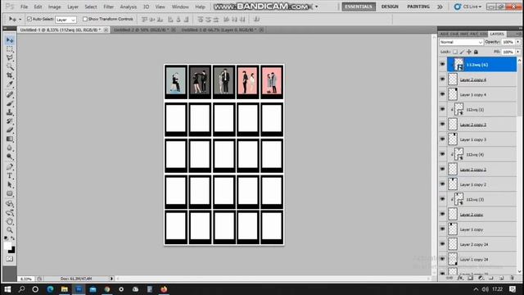Enable Show Transform Controls checkbox

pyautogui.click(x=85, y=19)
